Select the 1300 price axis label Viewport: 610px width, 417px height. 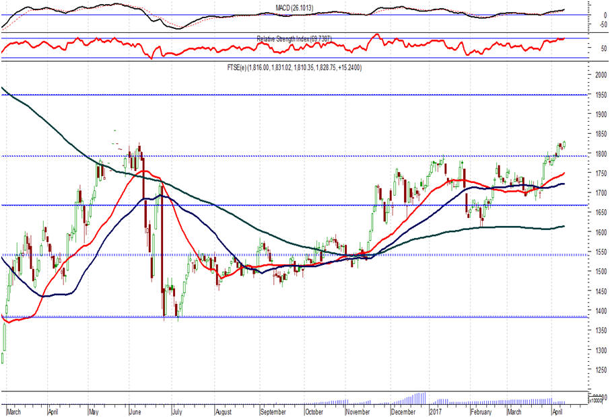[x=601, y=350]
